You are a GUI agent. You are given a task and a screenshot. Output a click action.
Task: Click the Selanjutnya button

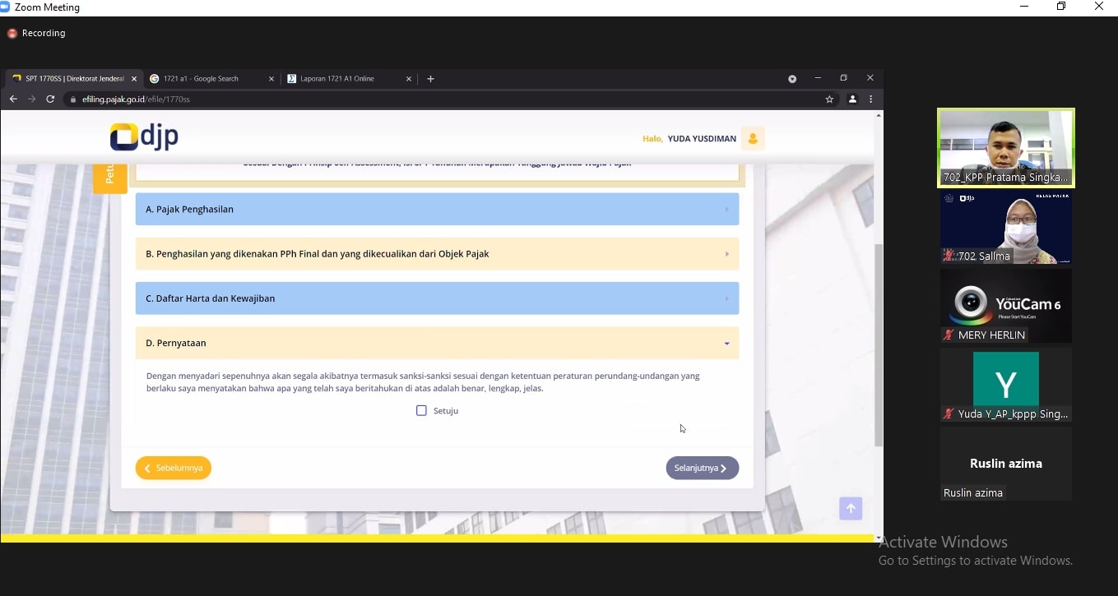(702, 468)
